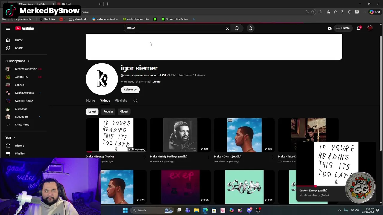Screen dimensions: 383x215
Task: Search within the channel using magnifier
Action: (136, 101)
